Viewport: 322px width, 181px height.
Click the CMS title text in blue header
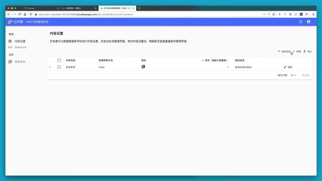[x=37, y=22]
